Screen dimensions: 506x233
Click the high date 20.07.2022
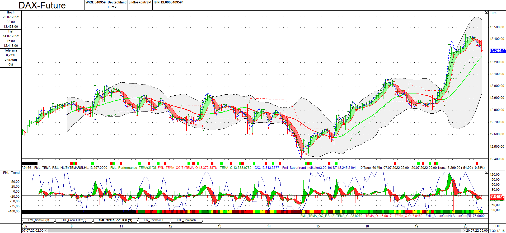11,17
